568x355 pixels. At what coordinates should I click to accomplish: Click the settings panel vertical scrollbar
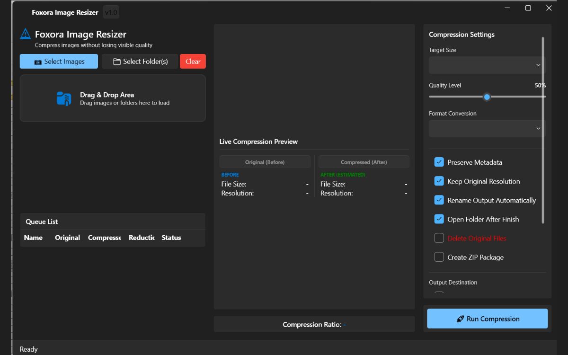click(x=543, y=130)
